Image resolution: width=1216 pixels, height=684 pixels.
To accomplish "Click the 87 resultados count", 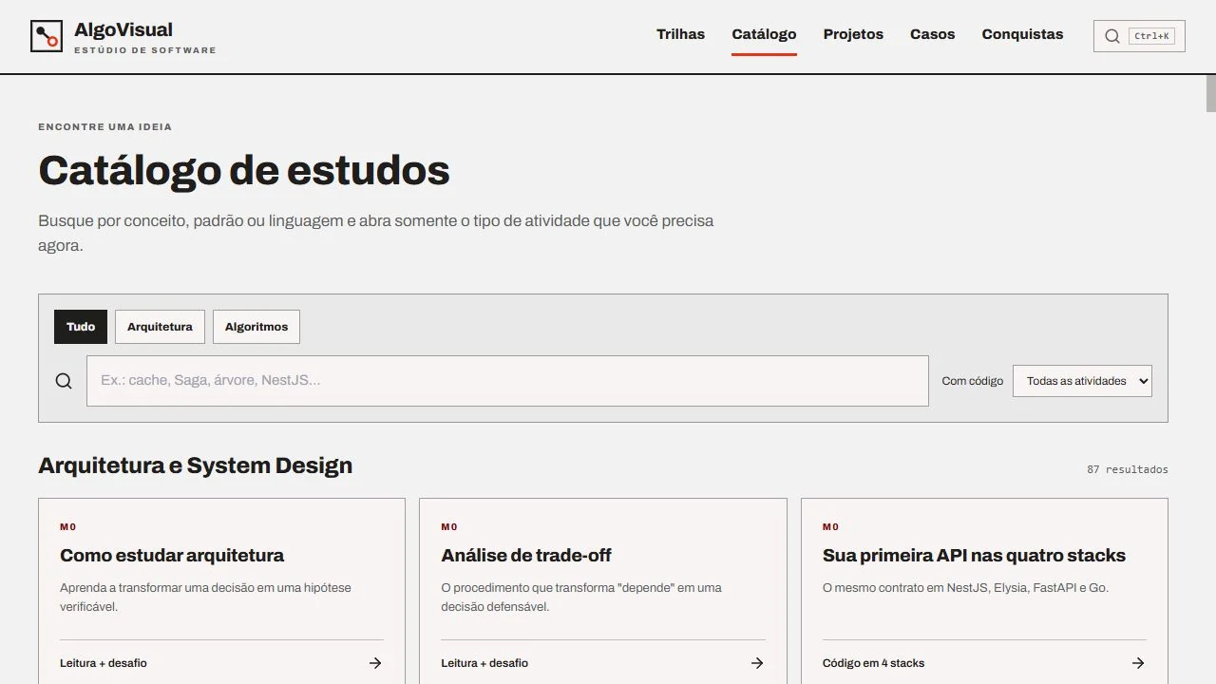I will [x=1128, y=469].
